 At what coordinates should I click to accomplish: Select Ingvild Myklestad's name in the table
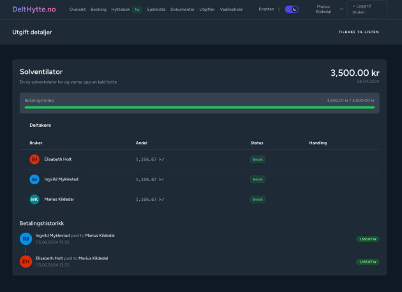click(61, 179)
